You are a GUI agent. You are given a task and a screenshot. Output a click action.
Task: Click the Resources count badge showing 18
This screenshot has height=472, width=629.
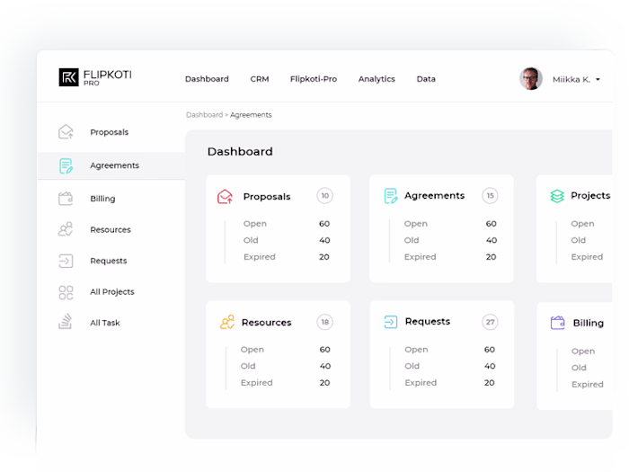click(325, 322)
